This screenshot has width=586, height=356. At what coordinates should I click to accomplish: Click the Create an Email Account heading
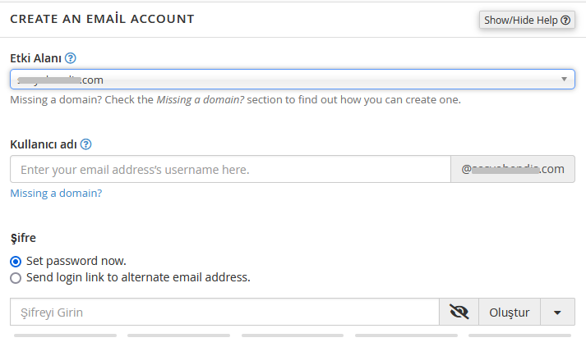tap(102, 19)
